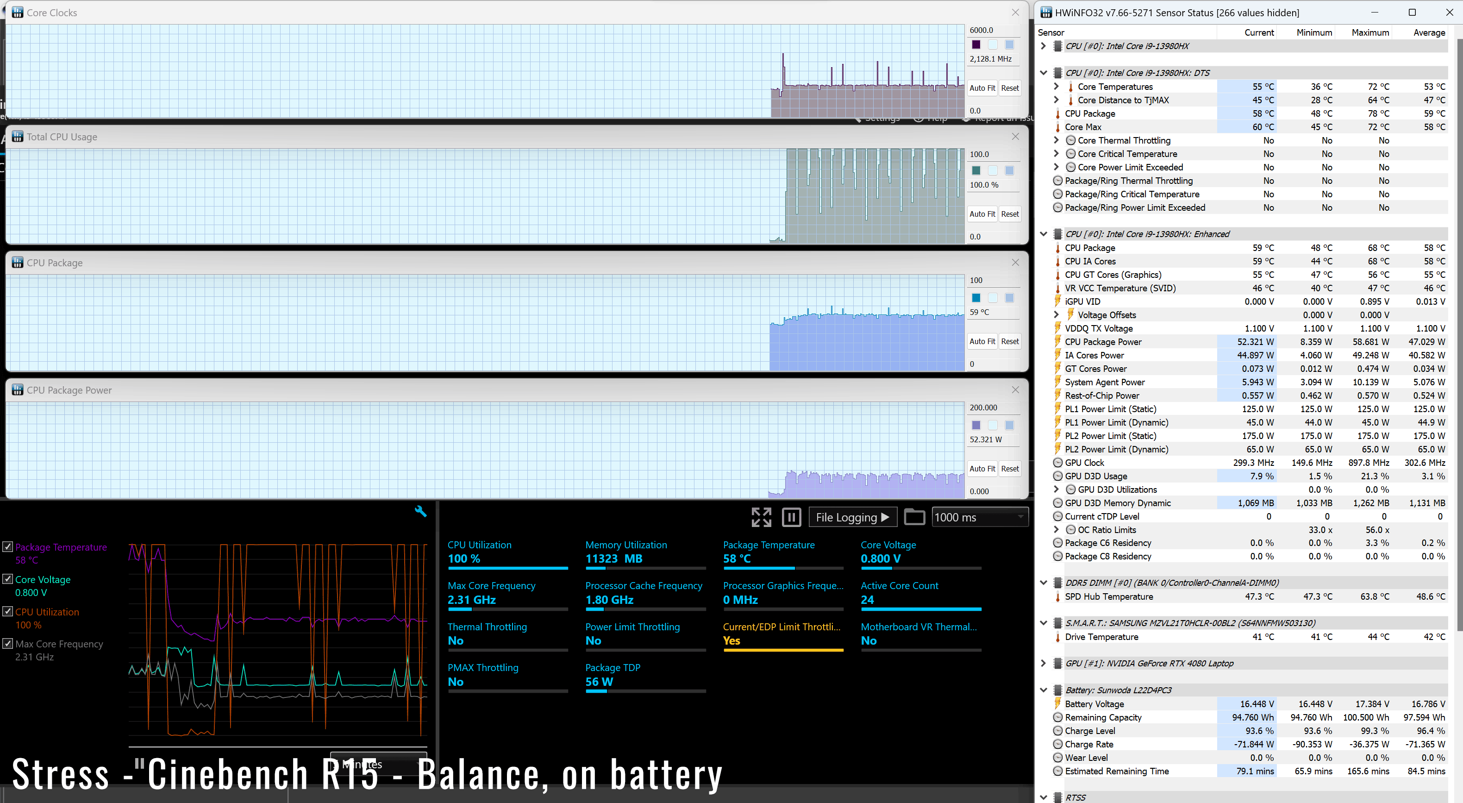Disable the Max Core Frequency checkbox
The width and height of the screenshot is (1463, 803).
click(x=8, y=643)
